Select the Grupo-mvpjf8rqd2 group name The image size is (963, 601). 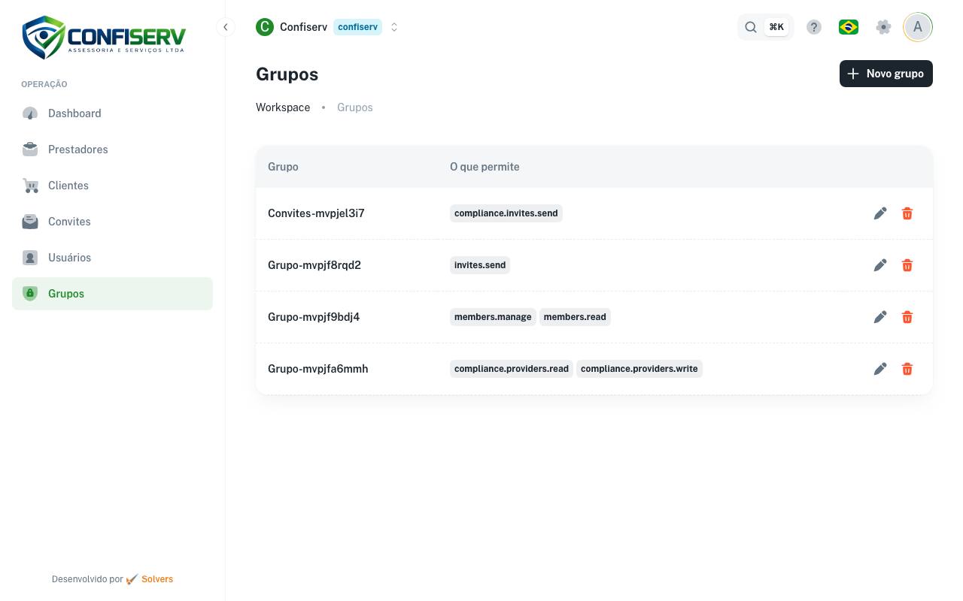314,265
